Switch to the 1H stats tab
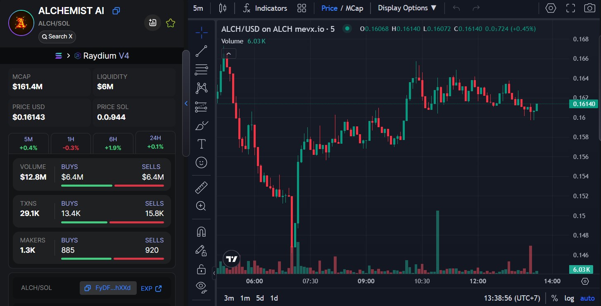 (x=71, y=142)
